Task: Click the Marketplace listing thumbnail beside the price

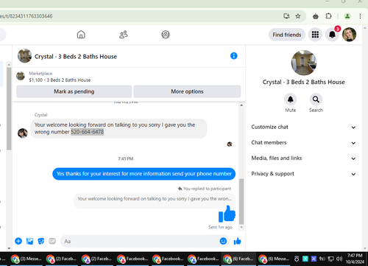Action: (21, 76)
